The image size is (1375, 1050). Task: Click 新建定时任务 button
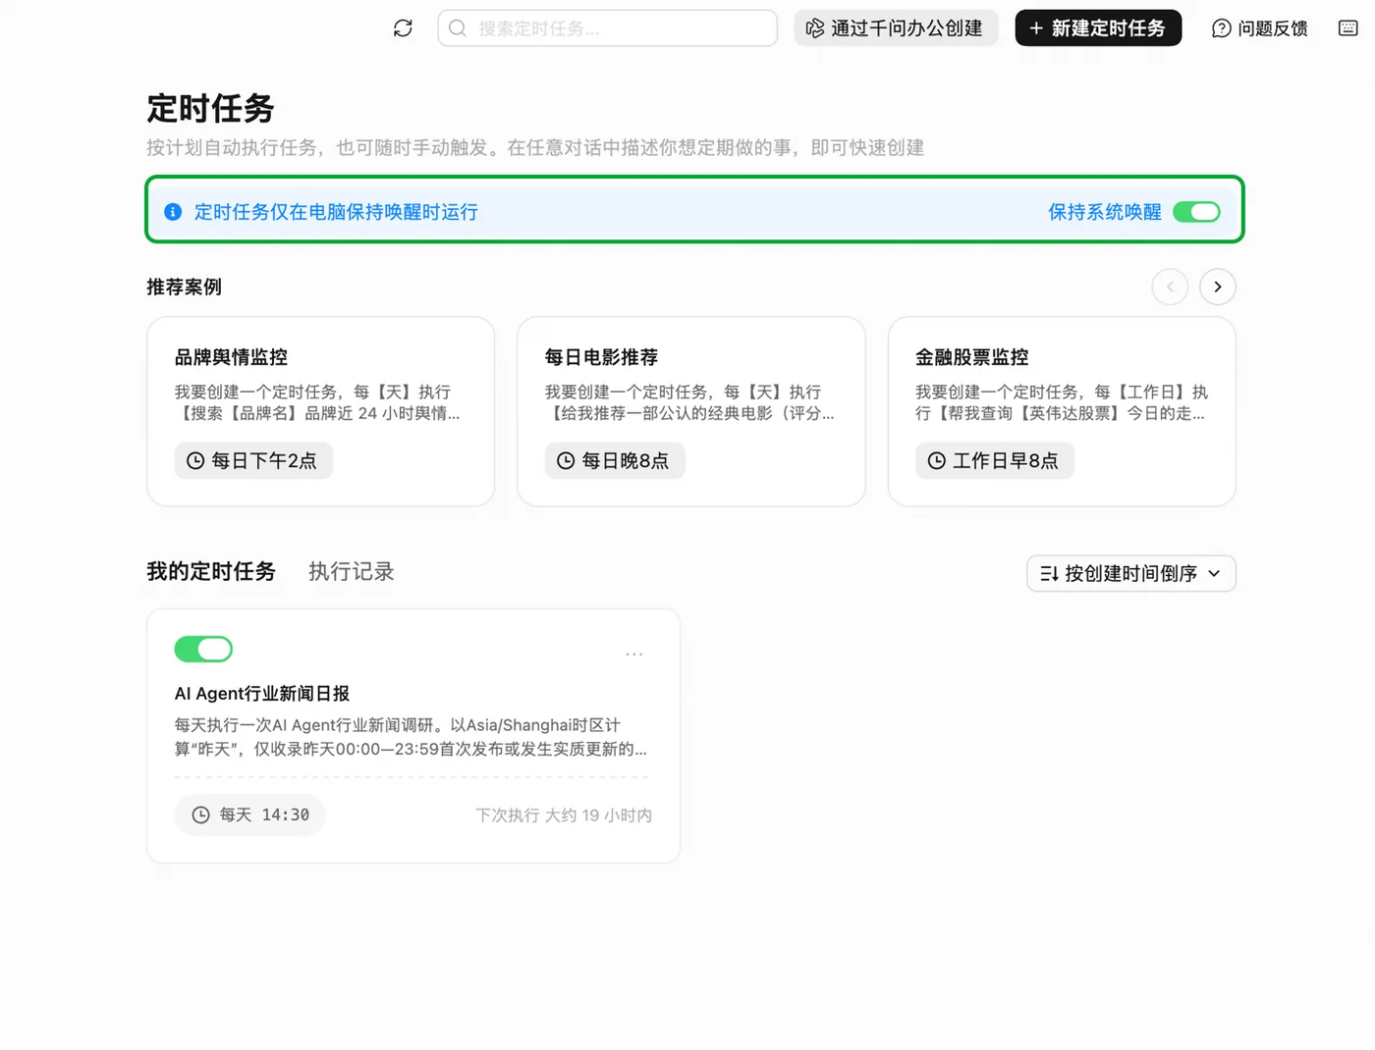1098,28
